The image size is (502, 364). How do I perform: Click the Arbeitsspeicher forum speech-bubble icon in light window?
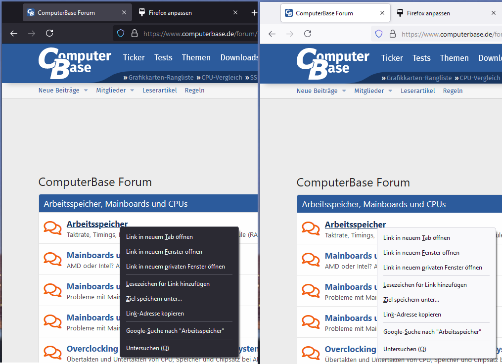(311, 228)
